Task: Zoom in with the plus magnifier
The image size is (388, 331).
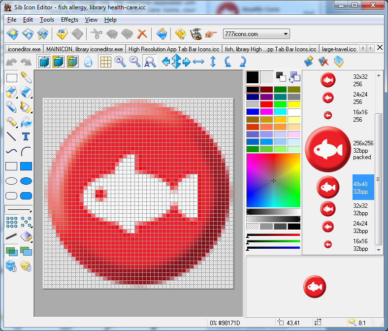Action: click(120, 62)
